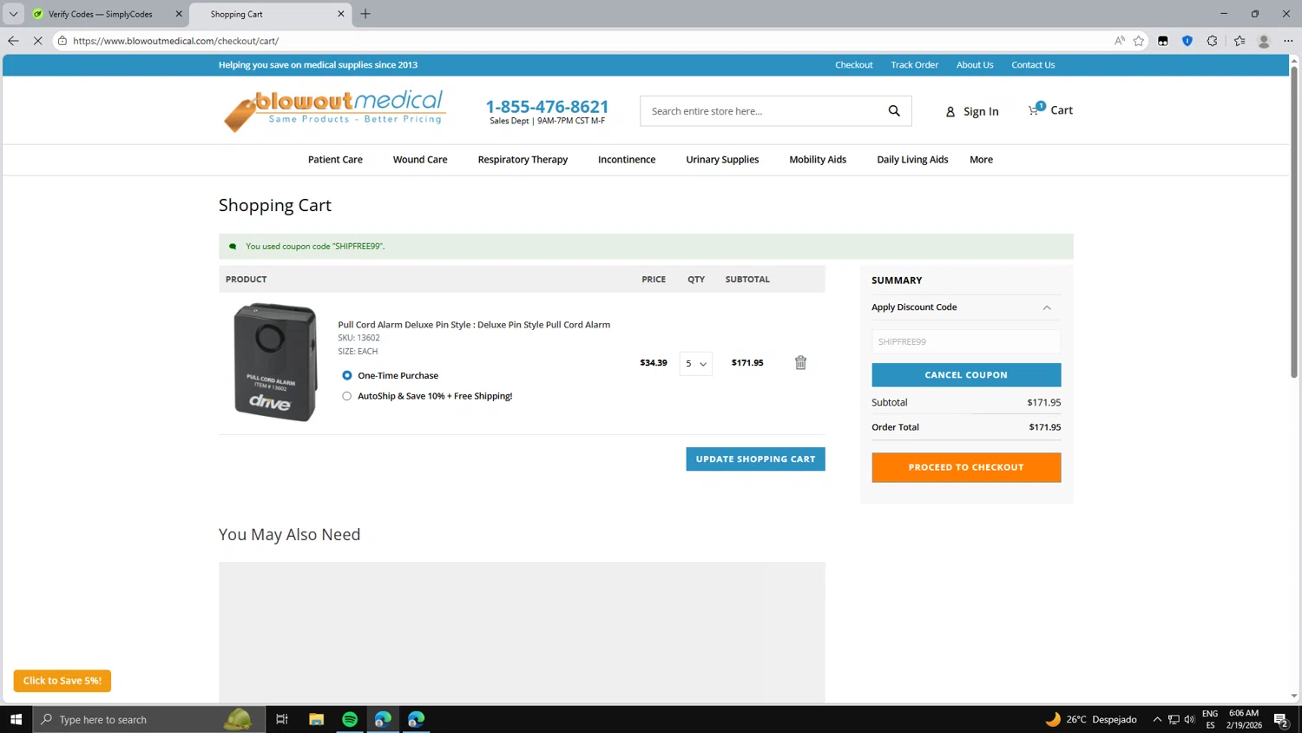View site information lock icon

pos(62,41)
